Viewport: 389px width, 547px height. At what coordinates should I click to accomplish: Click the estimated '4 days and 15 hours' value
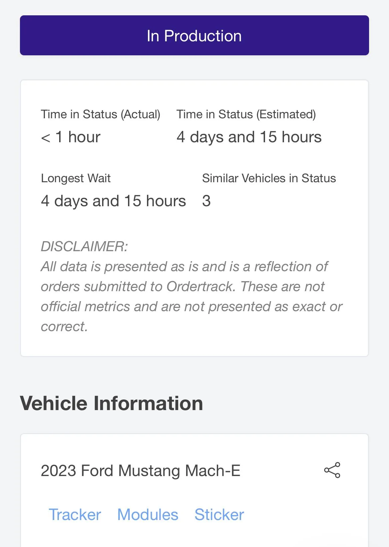pyautogui.click(x=249, y=137)
